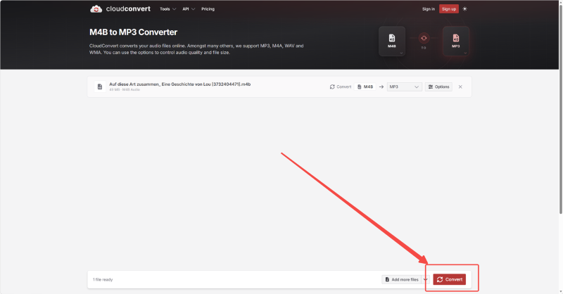Select the M4B source format card
The height and width of the screenshot is (294, 563).
[x=392, y=41]
